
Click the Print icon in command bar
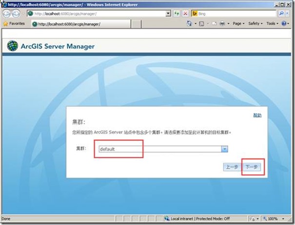[222, 23]
